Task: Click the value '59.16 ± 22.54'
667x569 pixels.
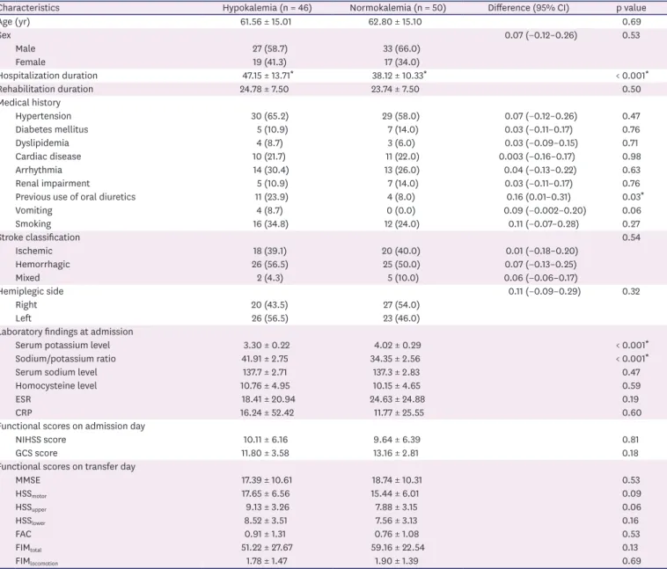Action: pyautogui.click(x=398, y=548)
